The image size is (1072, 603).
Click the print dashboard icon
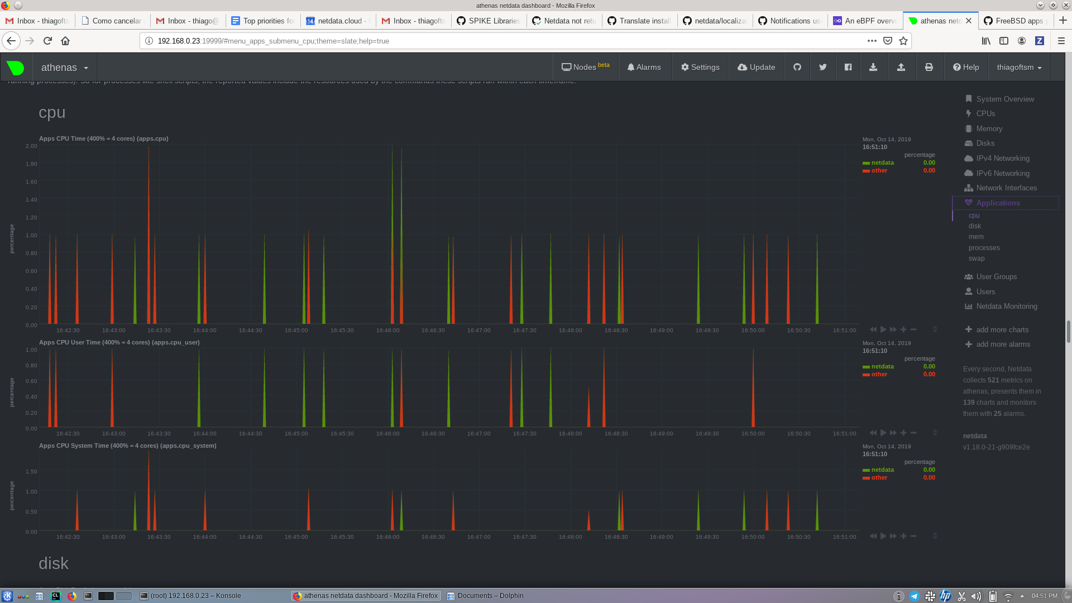click(929, 67)
